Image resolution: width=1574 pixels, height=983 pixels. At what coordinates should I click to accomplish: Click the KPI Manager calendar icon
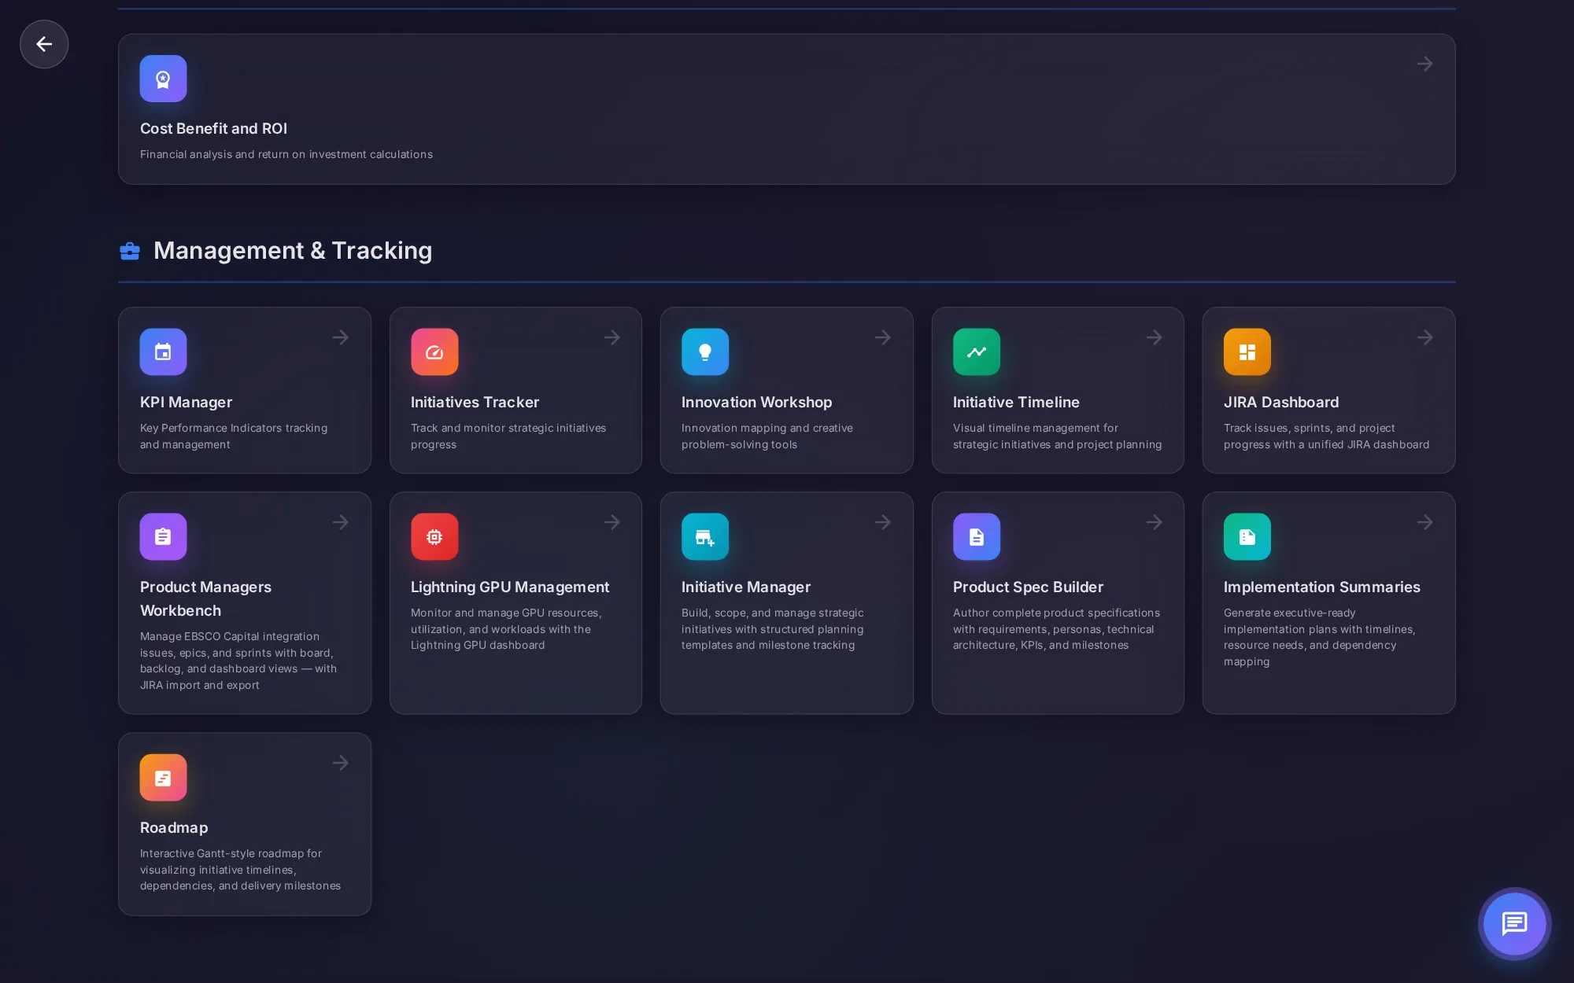click(163, 352)
